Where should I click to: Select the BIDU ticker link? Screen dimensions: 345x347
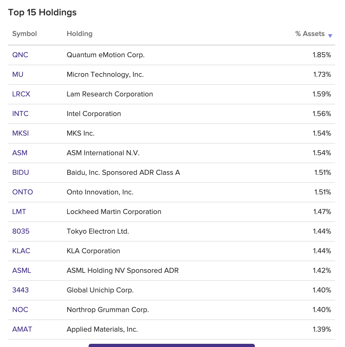pos(21,172)
